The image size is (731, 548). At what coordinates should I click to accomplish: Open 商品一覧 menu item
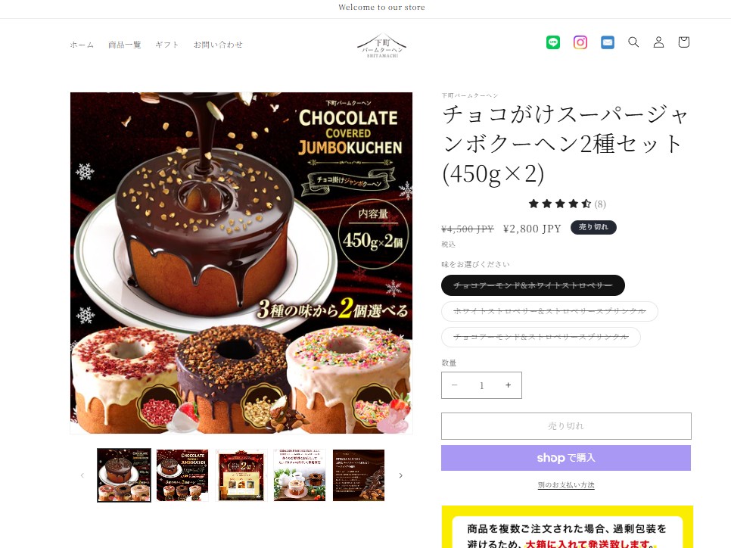click(124, 45)
